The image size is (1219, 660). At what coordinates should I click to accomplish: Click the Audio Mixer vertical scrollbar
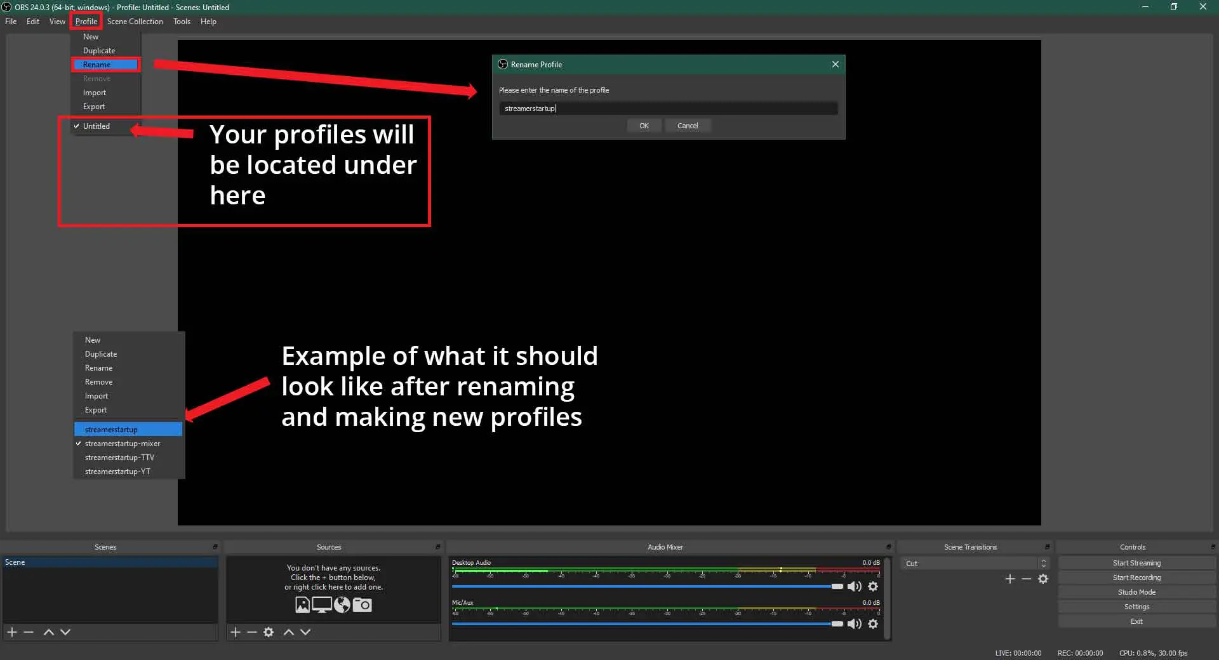coord(887,598)
